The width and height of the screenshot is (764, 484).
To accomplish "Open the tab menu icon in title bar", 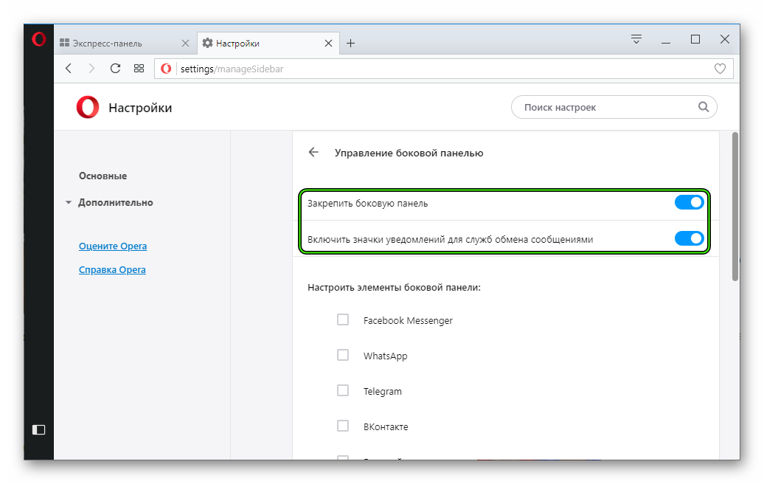I will [x=636, y=39].
